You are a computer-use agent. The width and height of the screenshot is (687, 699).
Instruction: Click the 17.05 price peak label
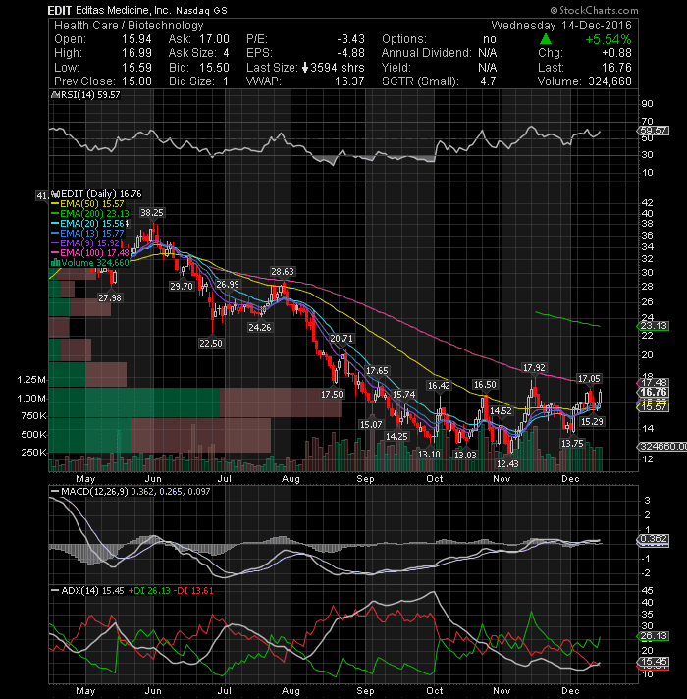pos(589,379)
